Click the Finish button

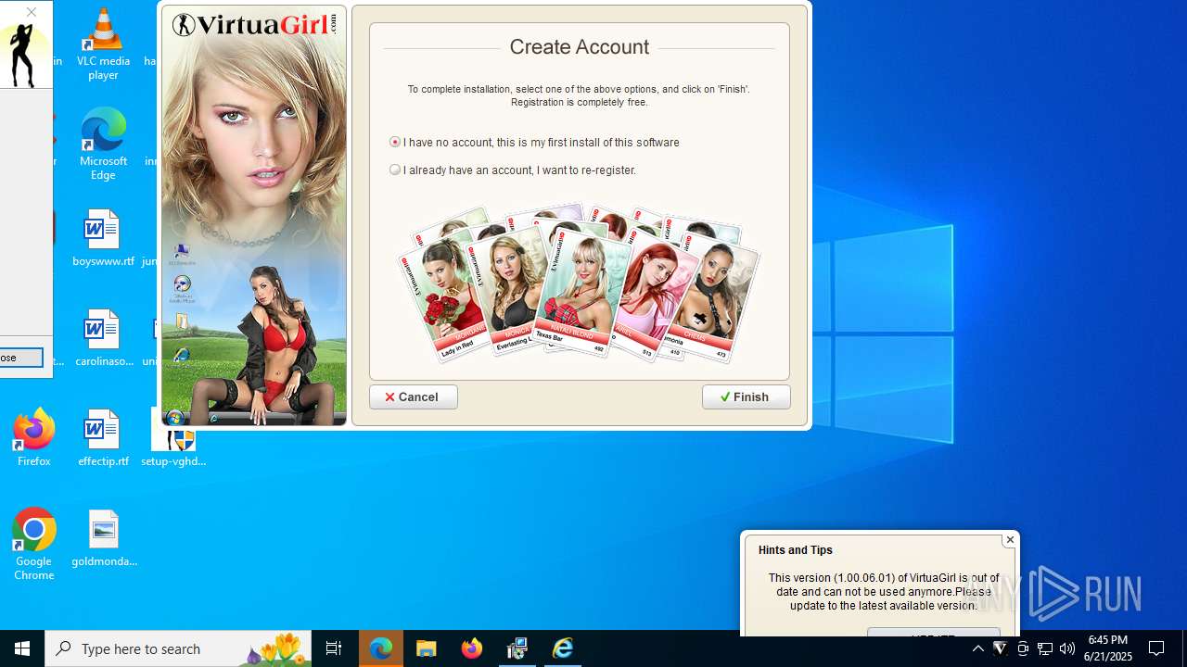(x=747, y=396)
